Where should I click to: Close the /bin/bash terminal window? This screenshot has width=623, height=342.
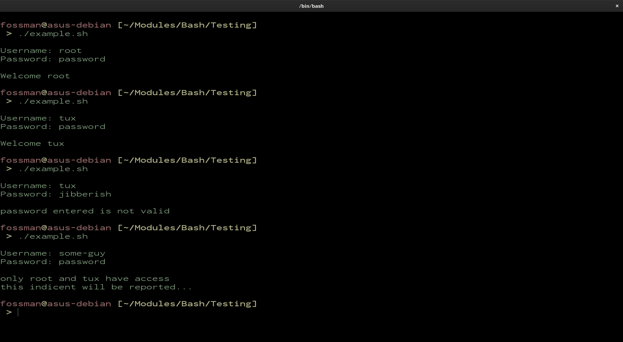pyautogui.click(x=617, y=6)
